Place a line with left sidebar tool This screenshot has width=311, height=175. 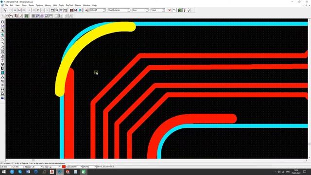[2, 39]
